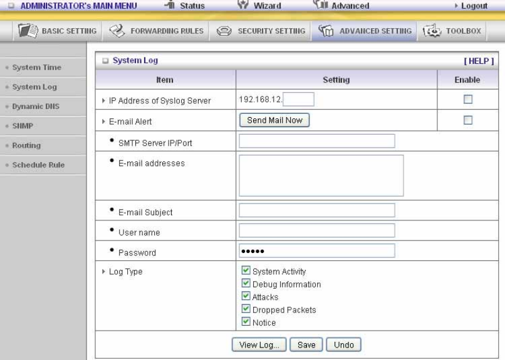Enable the Syslog Server checkbox

(468, 99)
